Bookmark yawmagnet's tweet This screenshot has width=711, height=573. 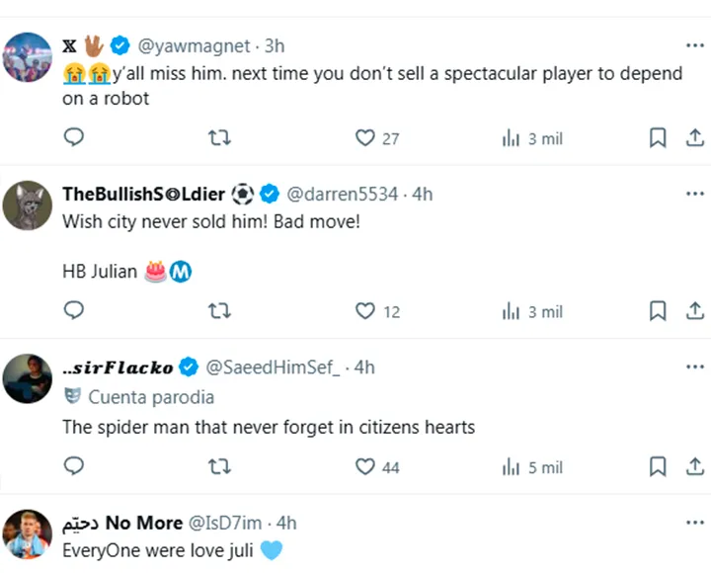pos(658,137)
